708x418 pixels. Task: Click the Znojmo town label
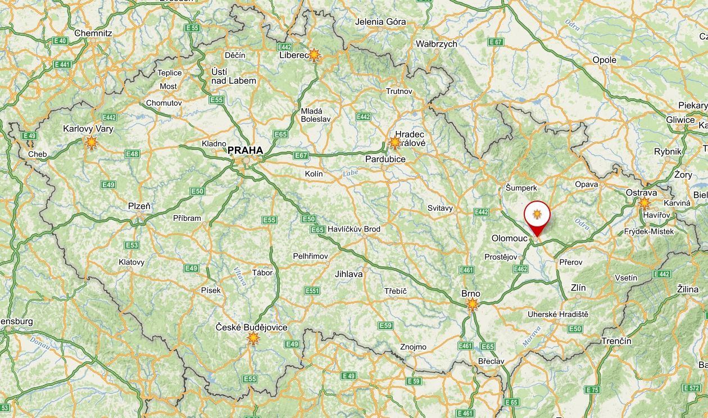(x=413, y=347)
